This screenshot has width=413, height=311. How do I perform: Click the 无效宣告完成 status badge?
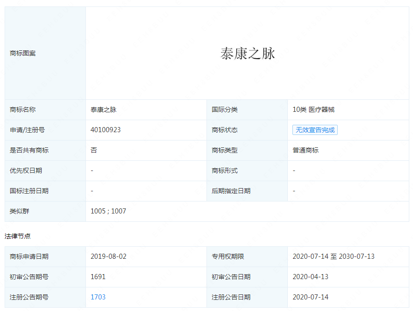315,130
